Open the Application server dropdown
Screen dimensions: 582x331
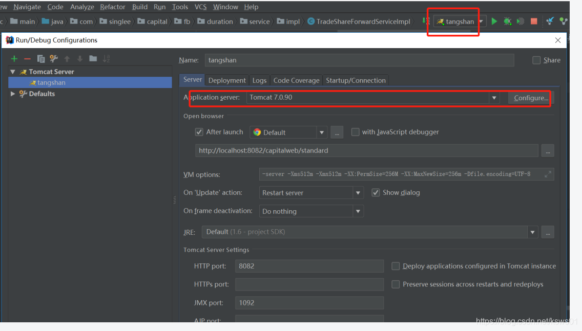(x=494, y=98)
